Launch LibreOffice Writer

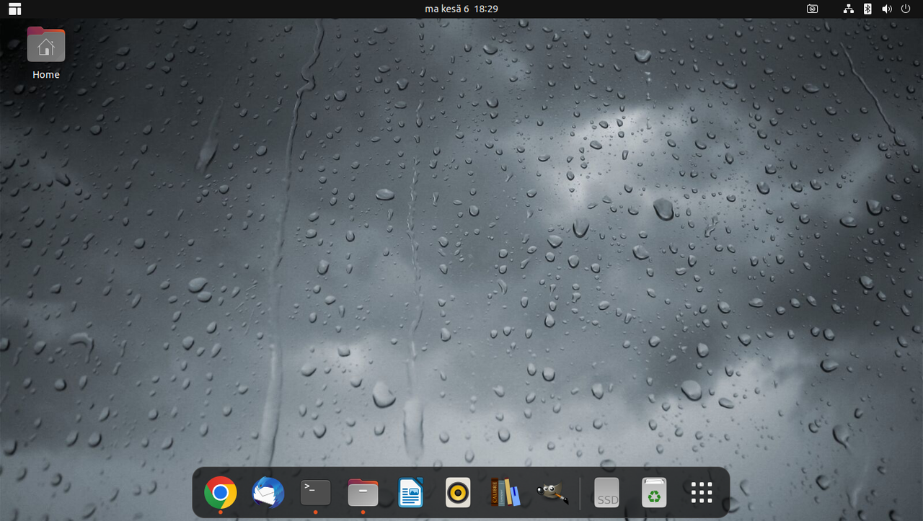pos(410,492)
